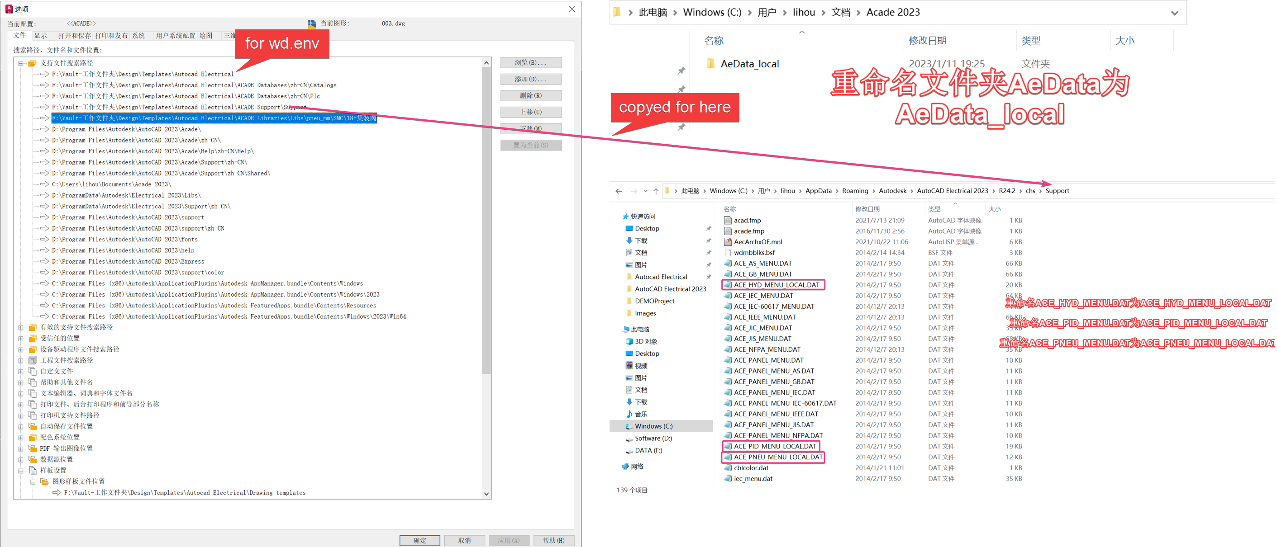Click the 浏览(B) button
Screen dimensions: 1277x547
tap(531, 62)
